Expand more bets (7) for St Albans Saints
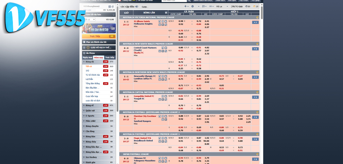This screenshot has width=343, height=164. coord(255,23)
